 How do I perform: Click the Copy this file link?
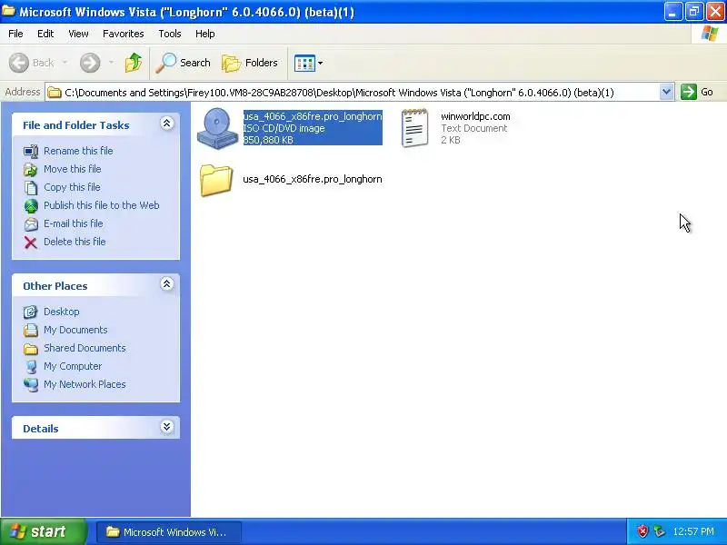72,187
